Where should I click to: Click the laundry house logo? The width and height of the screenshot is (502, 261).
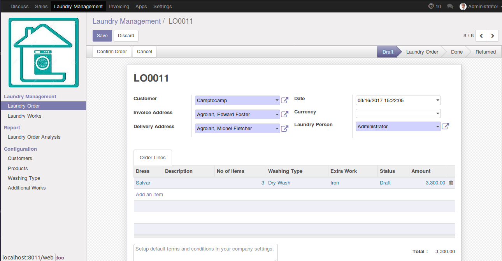[44, 52]
